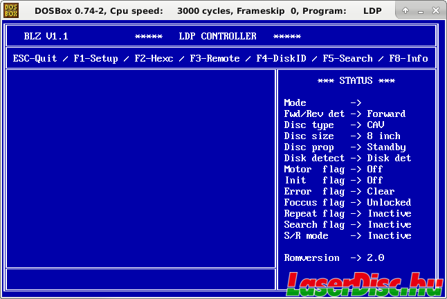Select the F8-Info menu option
This screenshot has height=299, width=447.
click(x=408, y=58)
